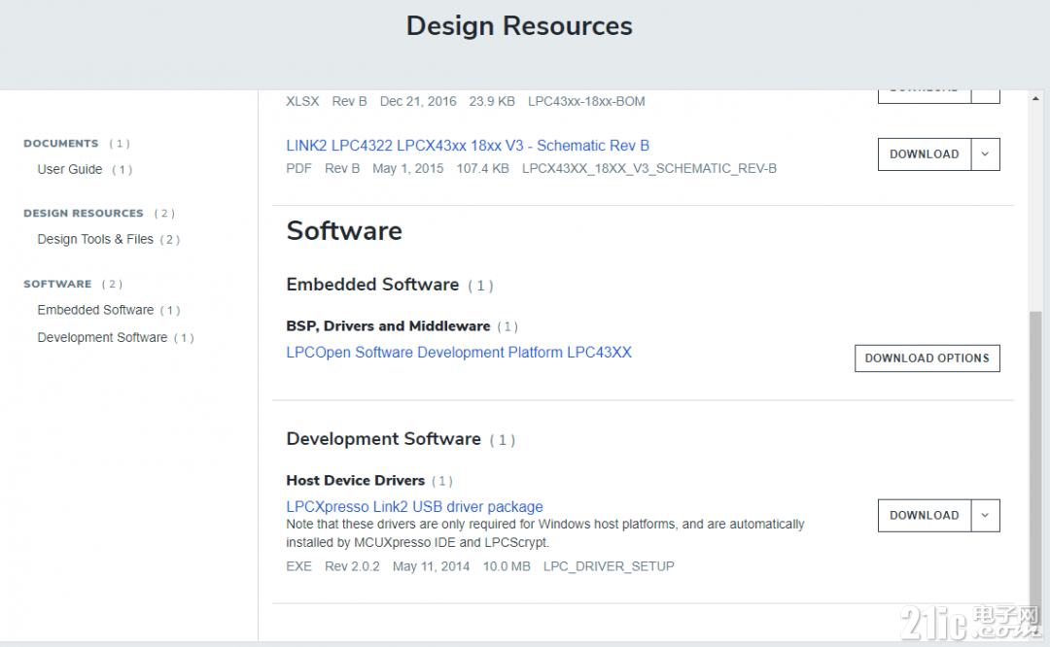Click the '107.4 KB' file size text

click(483, 168)
